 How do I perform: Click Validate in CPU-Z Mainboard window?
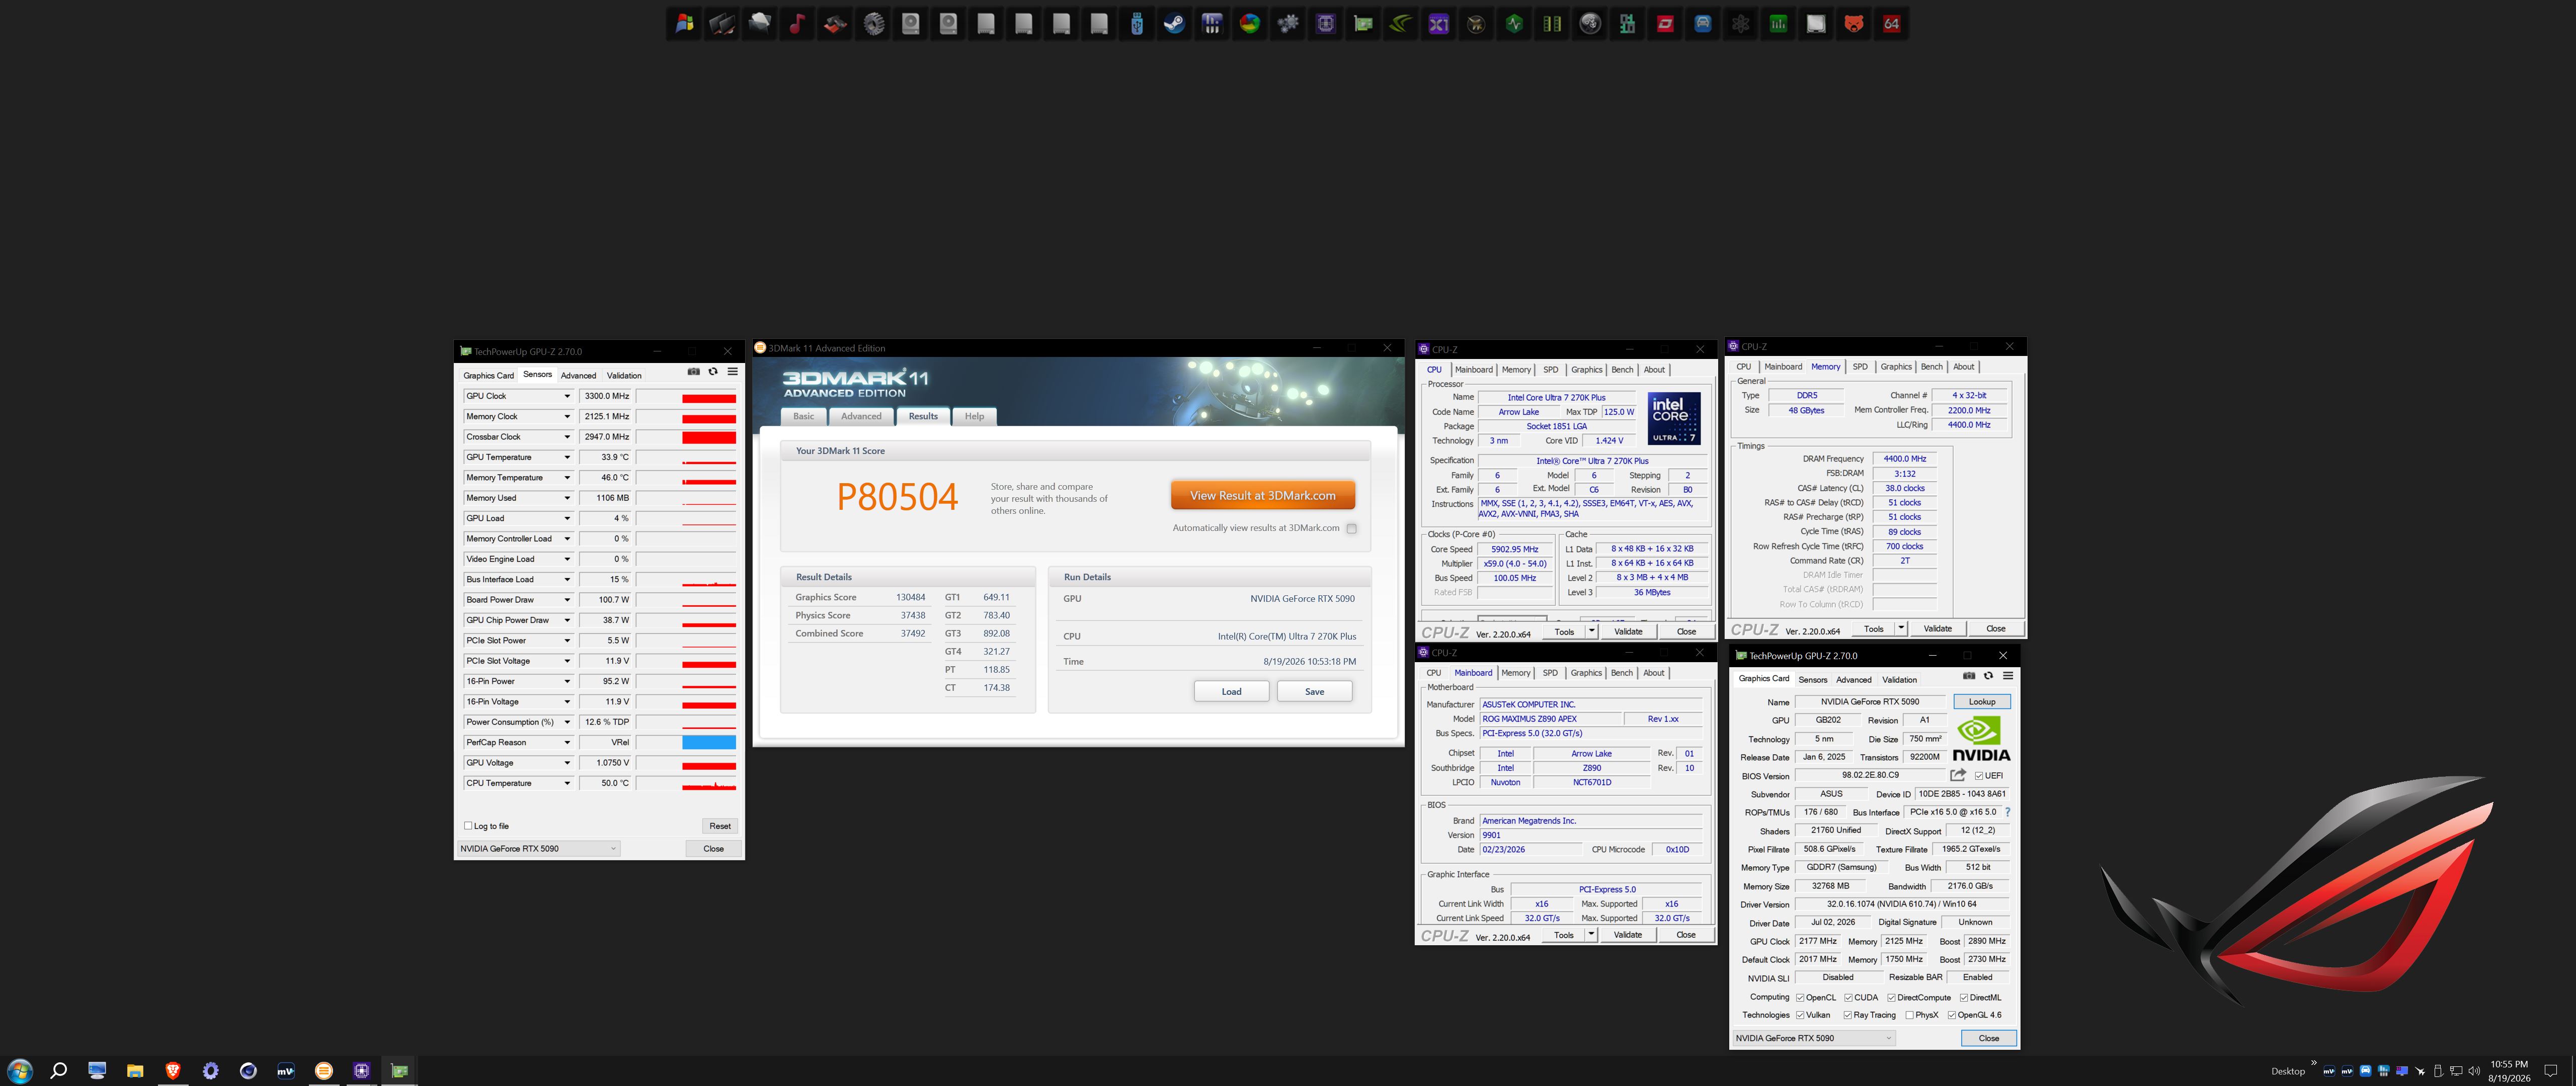[x=1628, y=935]
